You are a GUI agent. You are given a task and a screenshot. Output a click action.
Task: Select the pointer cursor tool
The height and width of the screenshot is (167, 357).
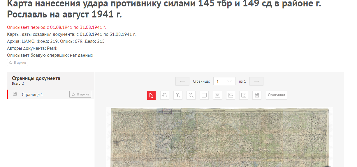click(151, 95)
